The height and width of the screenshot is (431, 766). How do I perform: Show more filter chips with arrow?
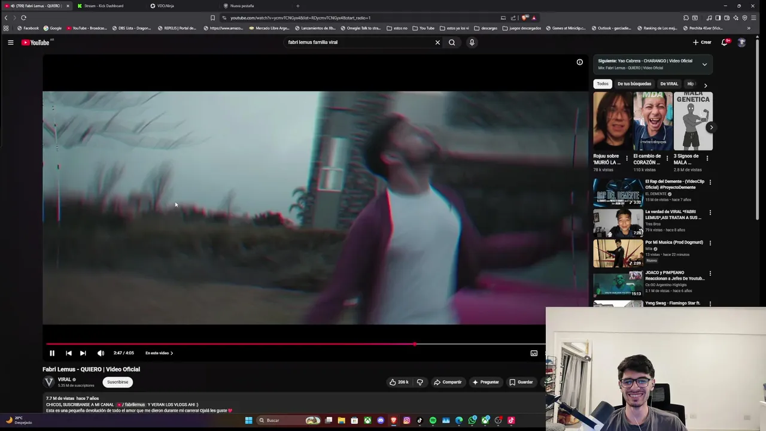tap(706, 85)
